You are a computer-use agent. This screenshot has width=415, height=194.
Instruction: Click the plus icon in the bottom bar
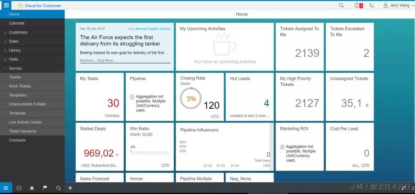(70, 188)
